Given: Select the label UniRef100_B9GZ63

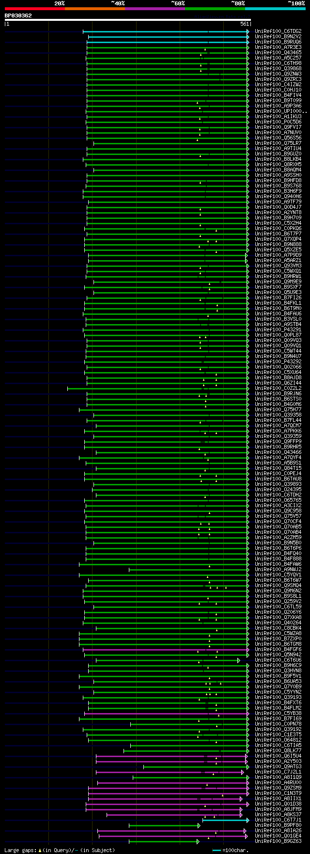Looking at the screenshot, I should [278, 841].
